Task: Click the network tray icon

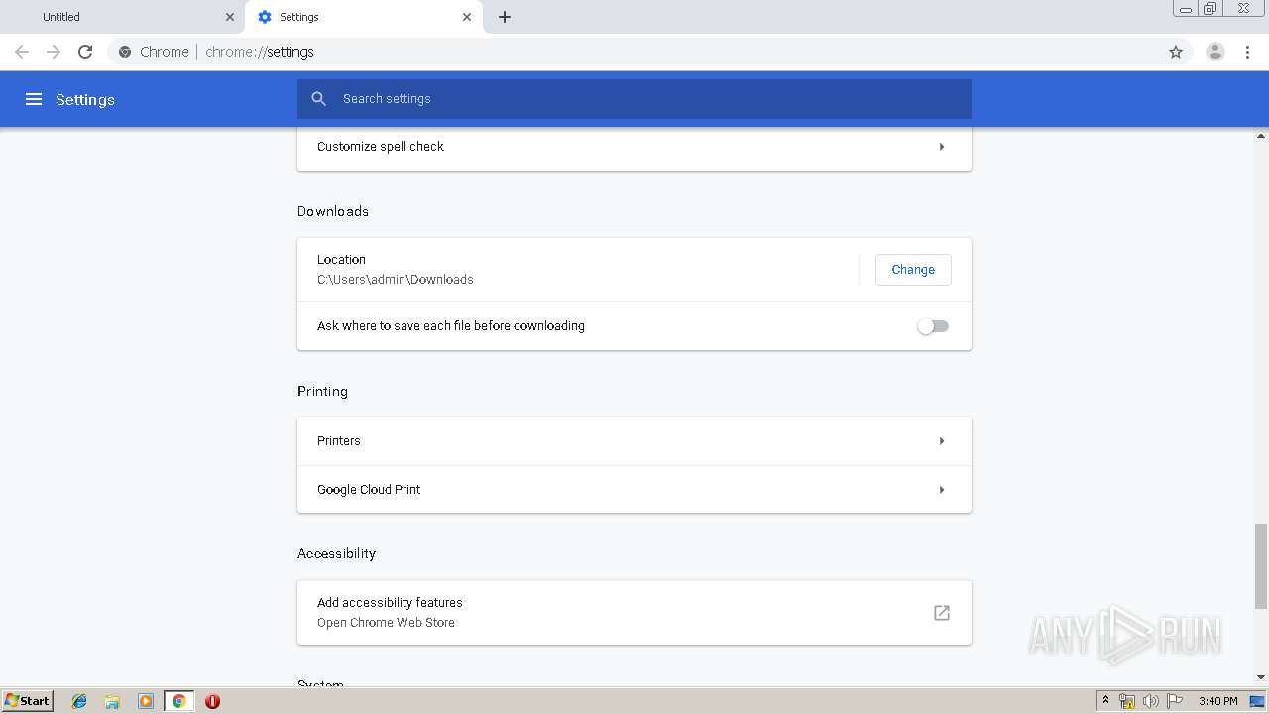Action: (1127, 701)
